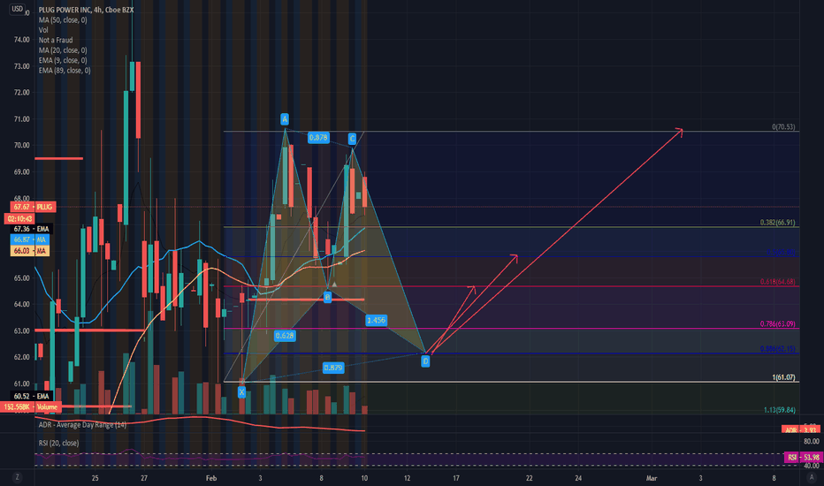Select the RSI (20, close) legend
The image size is (824, 486).
(59, 443)
